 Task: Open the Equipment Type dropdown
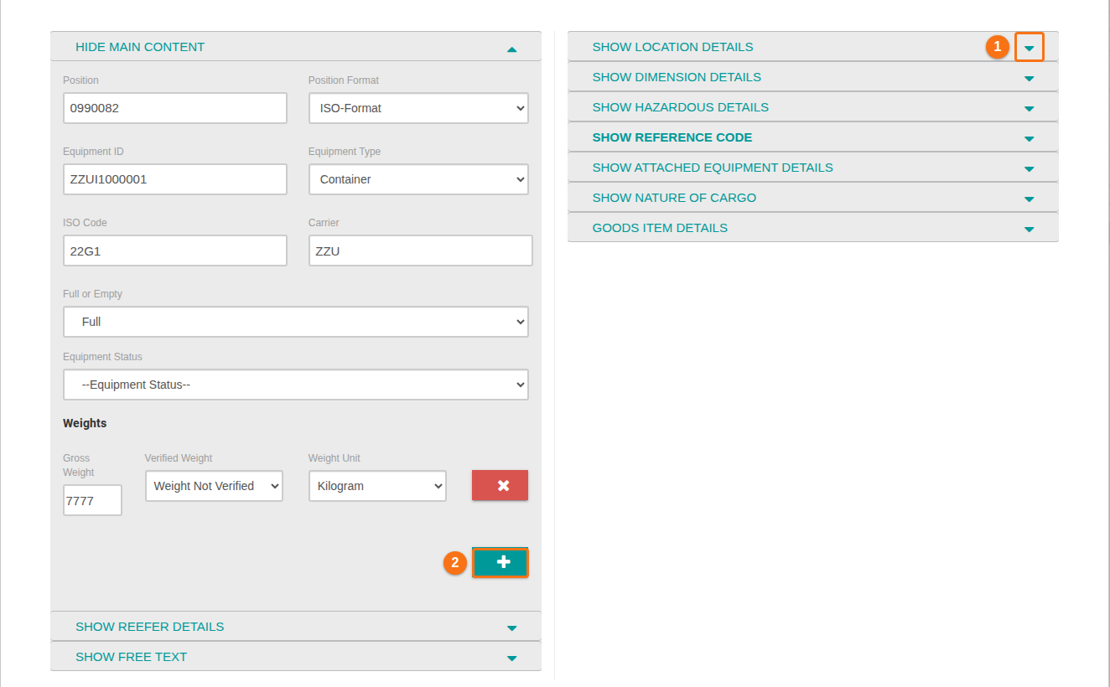click(418, 179)
